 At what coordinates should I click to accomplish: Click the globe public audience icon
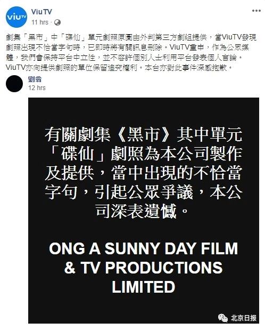coord(57,22)
